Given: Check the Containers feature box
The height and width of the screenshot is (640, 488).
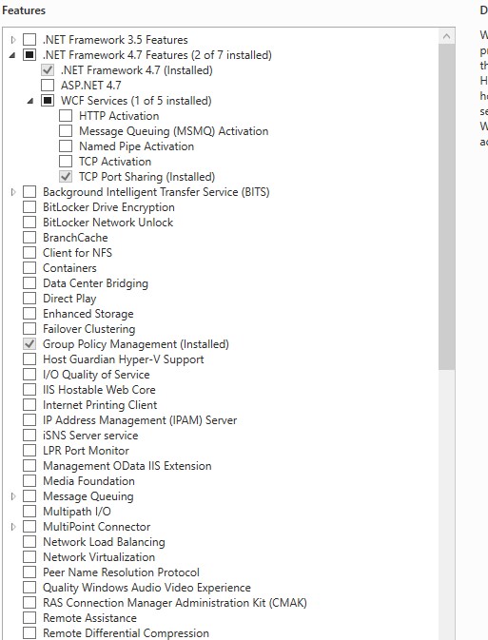Looking at the screenshot, I should click(29, 268).
